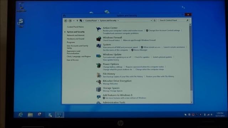Expand the arrow after System and Security breadcrumb
The height and width of the screenshot is (128, 228).
[118, 21]
